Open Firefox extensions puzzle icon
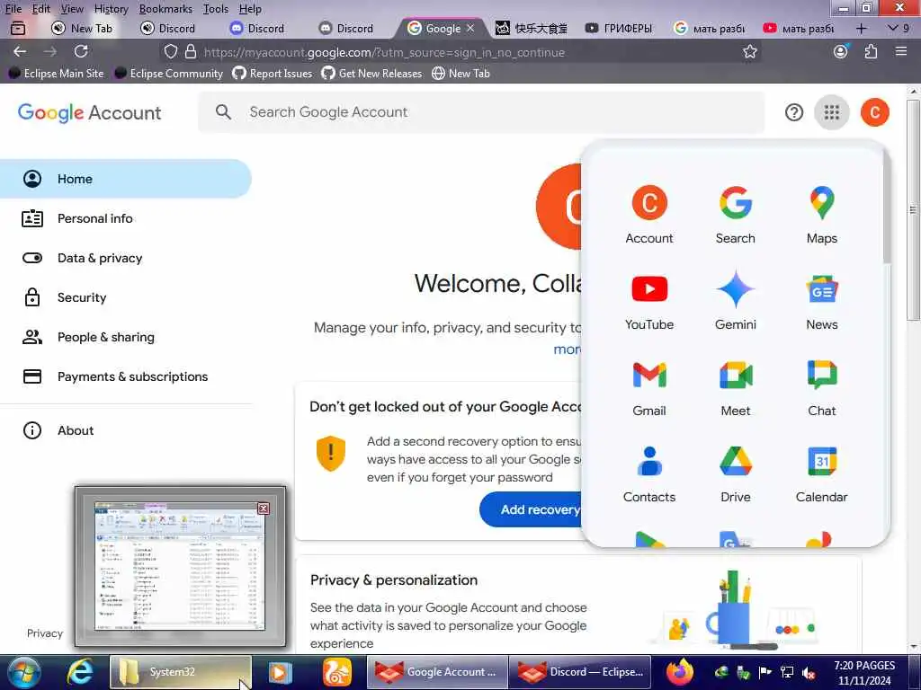 (871, 51)
